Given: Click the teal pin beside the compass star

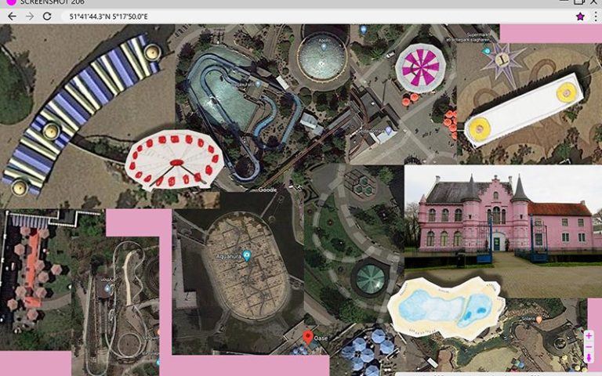Looking at the screenshot, I should (487, 51).
